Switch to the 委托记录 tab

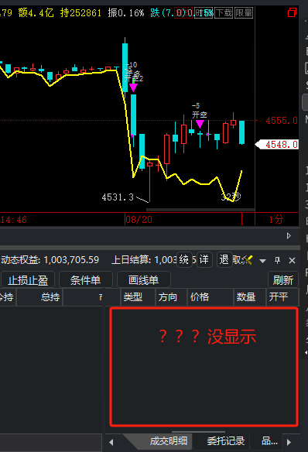(226, 441)
